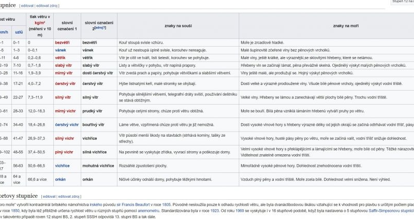Viewport: 414px width, 219px height.
Task: Click editovat beside the lower stupnice heading
Action: [x=49, y=197]
